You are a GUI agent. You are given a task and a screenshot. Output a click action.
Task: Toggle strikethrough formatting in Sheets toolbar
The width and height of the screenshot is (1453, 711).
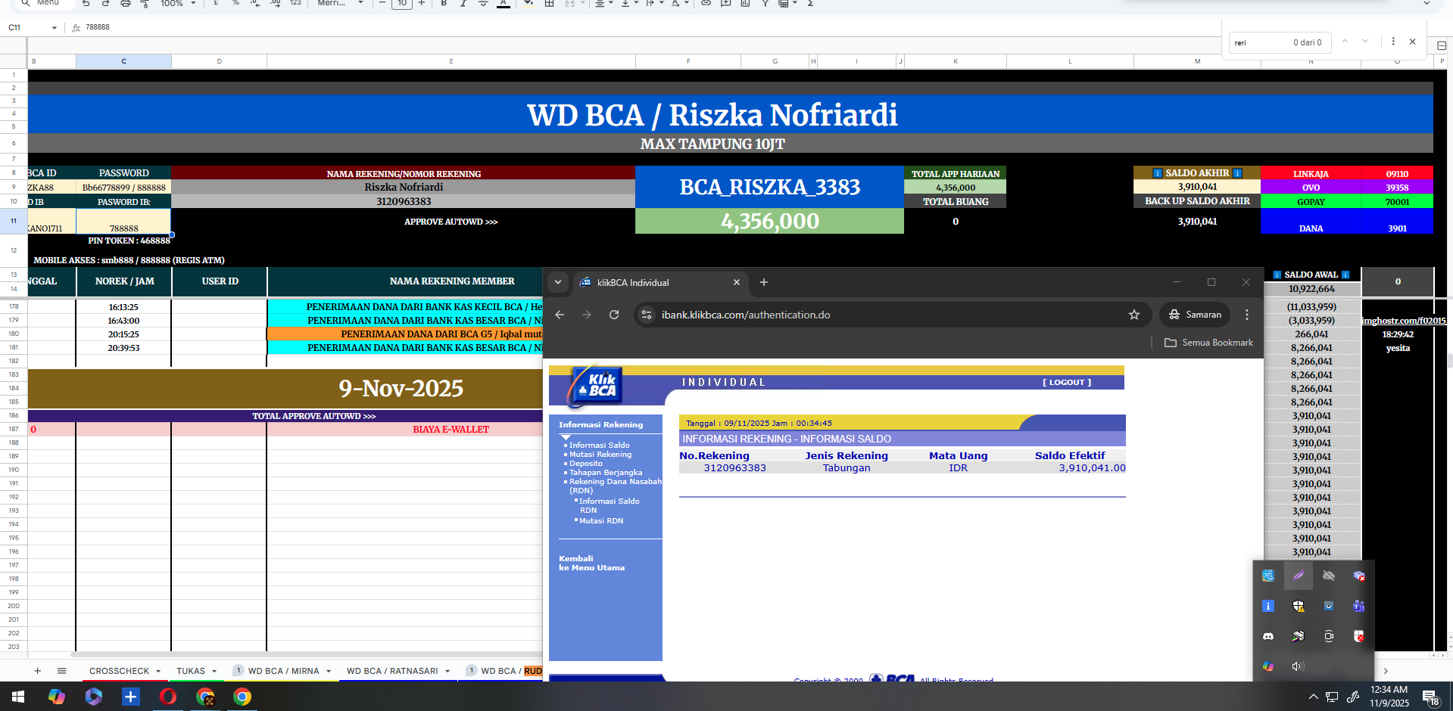coord(483,4)
